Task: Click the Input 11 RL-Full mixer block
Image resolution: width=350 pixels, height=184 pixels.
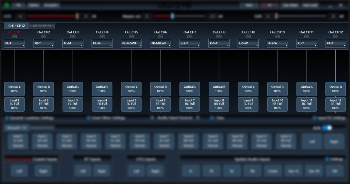Action: [x=306, y=104]
